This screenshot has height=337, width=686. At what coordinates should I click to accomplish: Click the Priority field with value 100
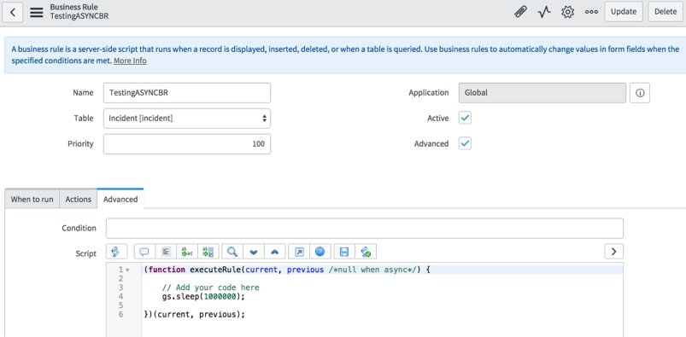click(187, 144)
